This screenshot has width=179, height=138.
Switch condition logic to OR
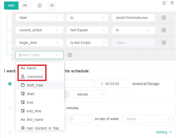coord(25,6)
